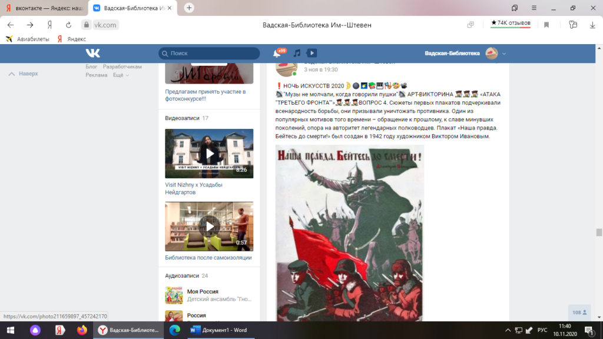Screen dimensions: 603x339
Task: Select the Вадская-Библиотека browser tab
Action: 133,8
